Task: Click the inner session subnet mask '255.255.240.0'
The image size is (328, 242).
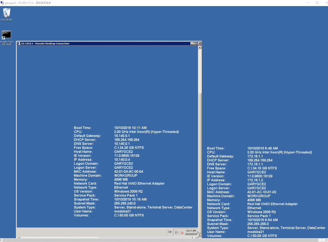Action: coord(125,203)
